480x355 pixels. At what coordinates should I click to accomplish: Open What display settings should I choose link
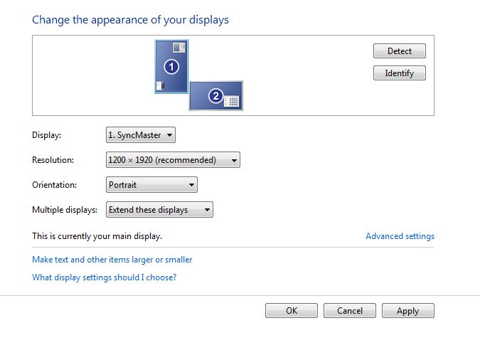coord(105,277)
